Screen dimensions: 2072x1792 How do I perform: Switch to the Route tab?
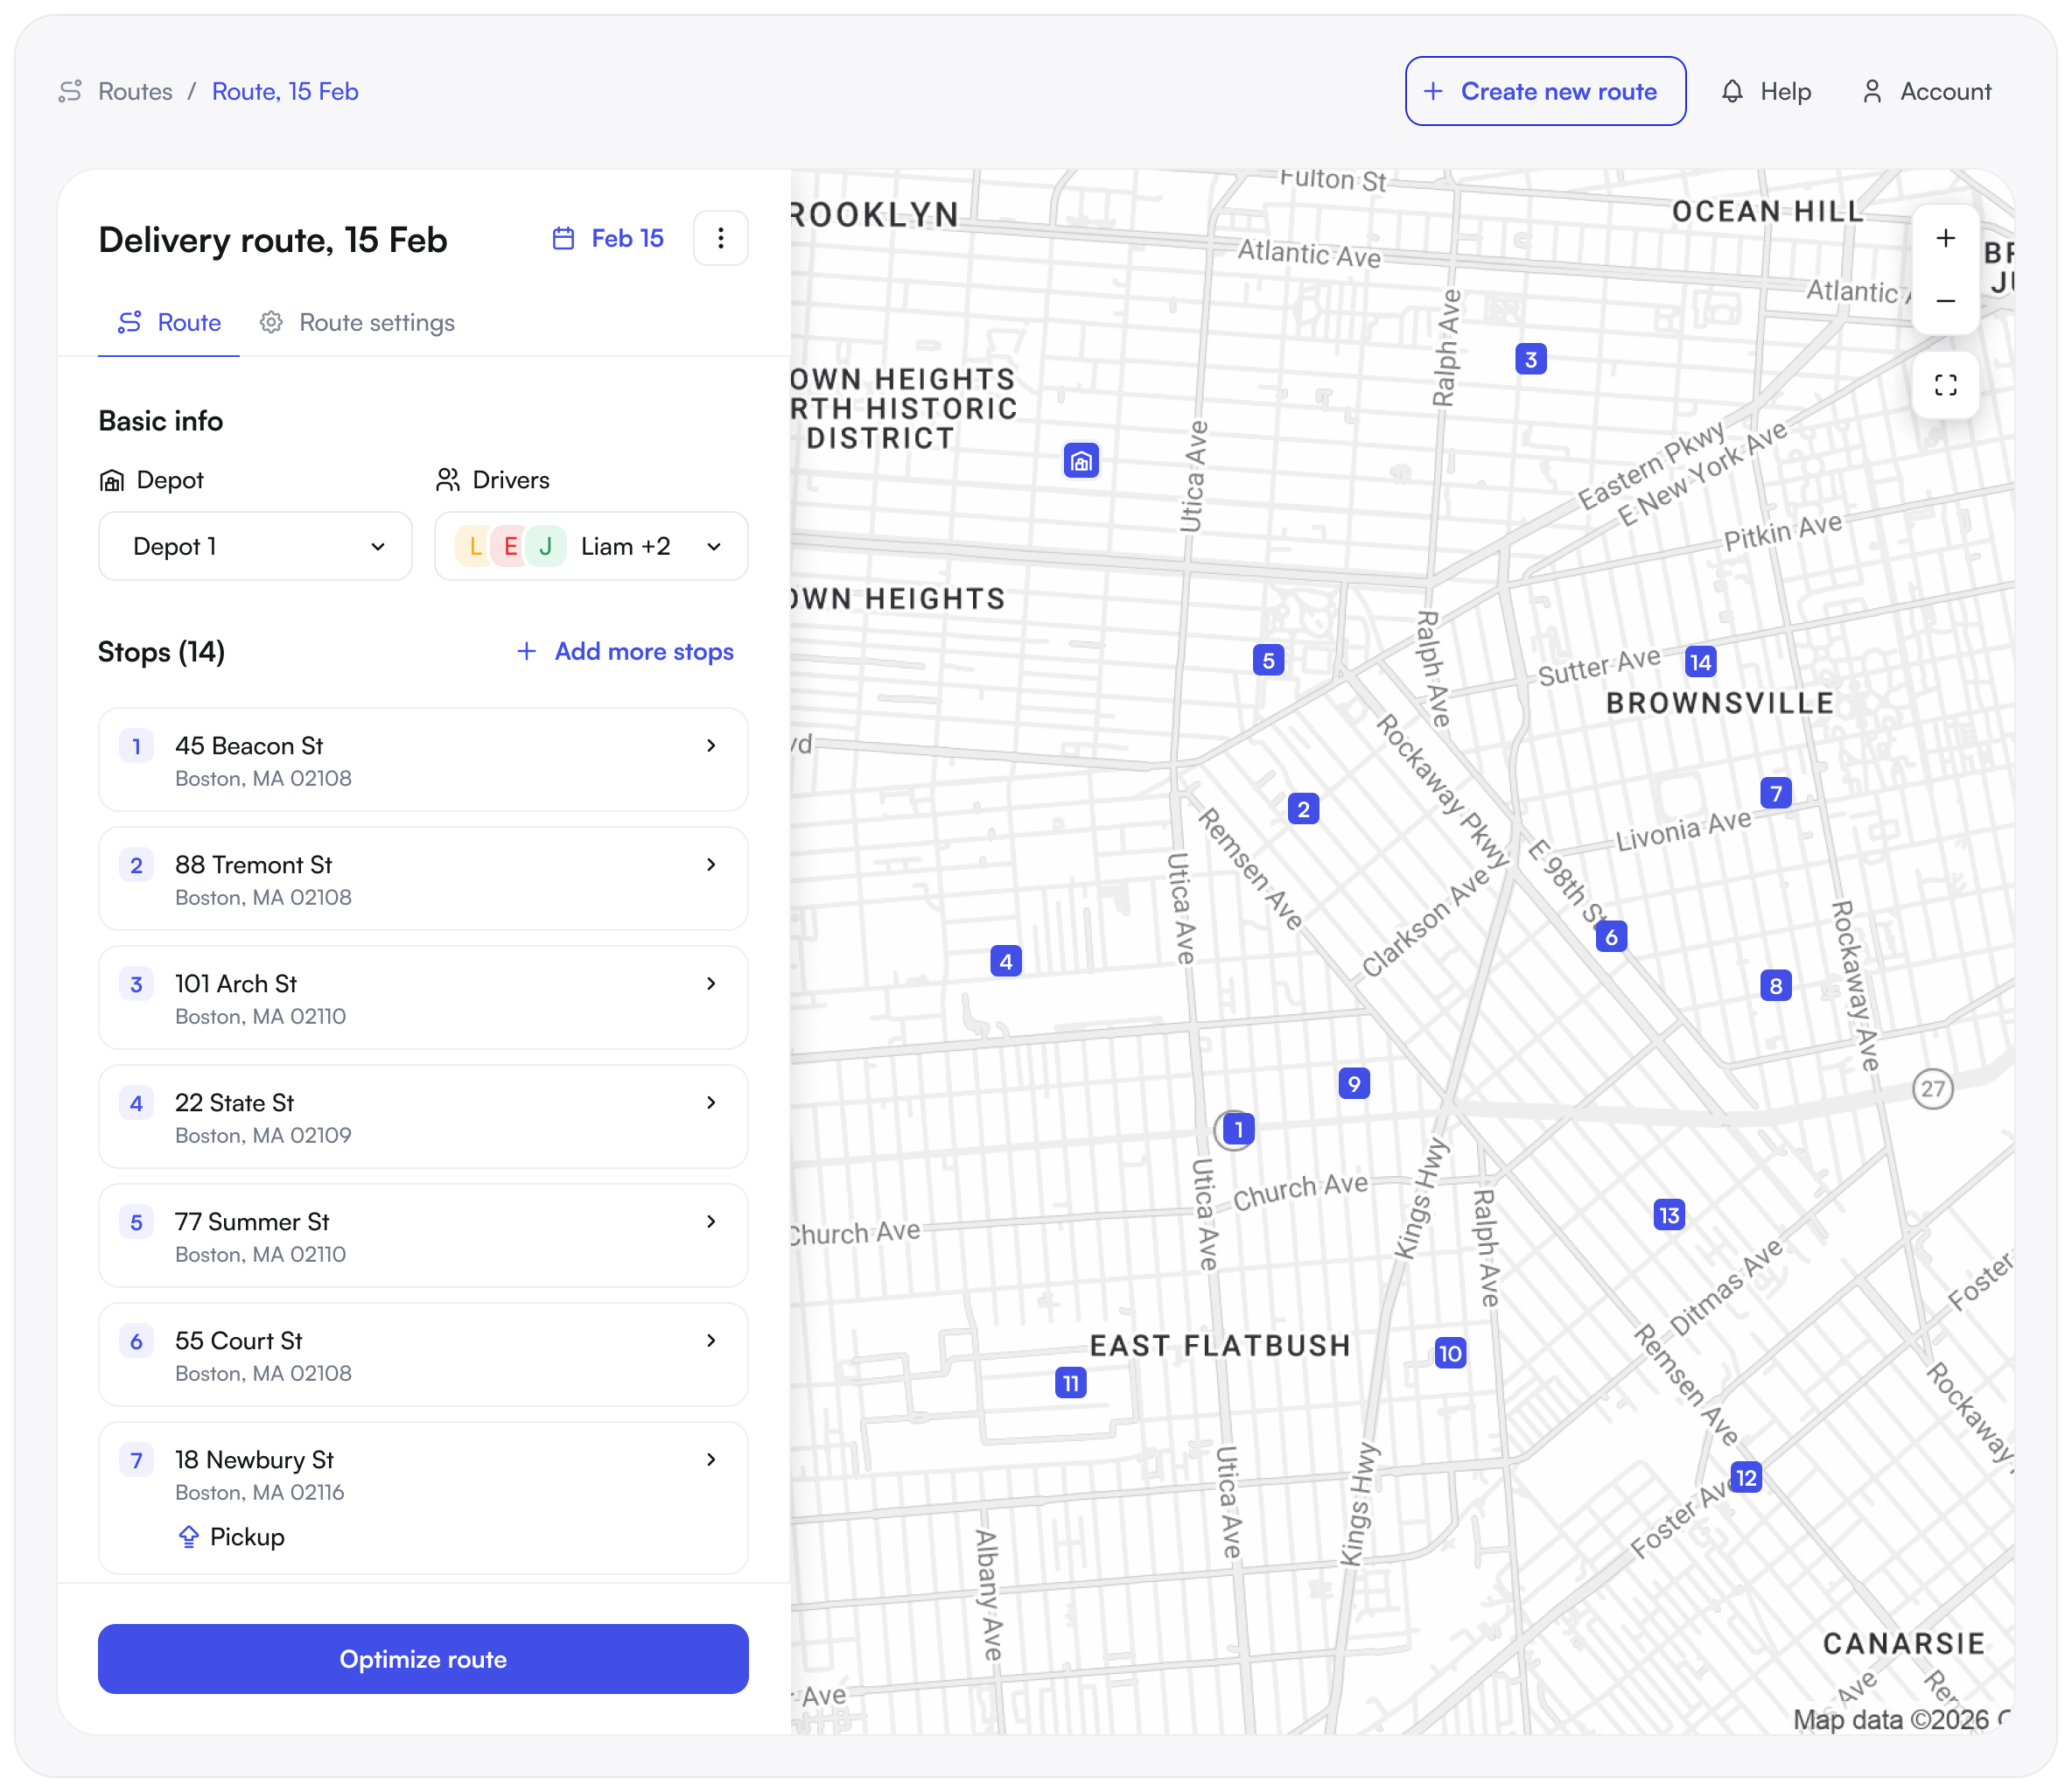pyautogui.click(x=169, y=322)
